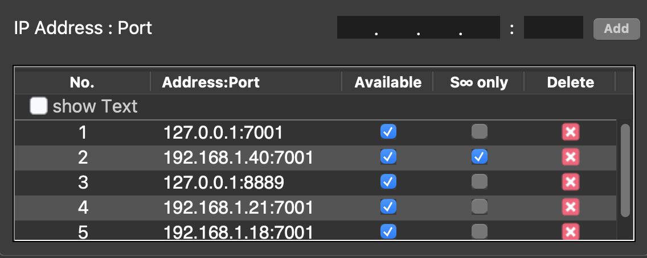Enable the show Text checkbox
Viewport: 647px width, 258px height.
pos(39,106)
